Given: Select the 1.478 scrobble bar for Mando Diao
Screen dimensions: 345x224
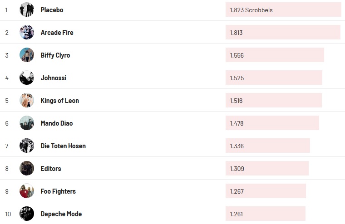Looking at the screenshot, I should [272, 123].
